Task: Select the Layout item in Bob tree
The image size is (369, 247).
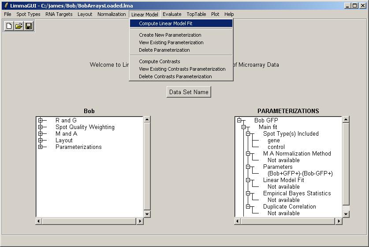Action: point(64,140)
